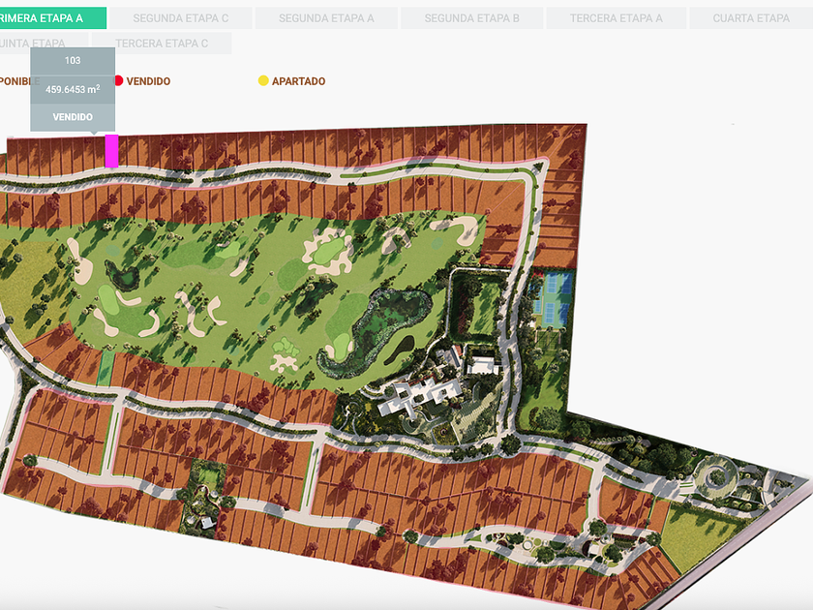Click the Vendido status in tooltip
The height and width of the screenshot is (610, 813).
(x=73, y=117)
